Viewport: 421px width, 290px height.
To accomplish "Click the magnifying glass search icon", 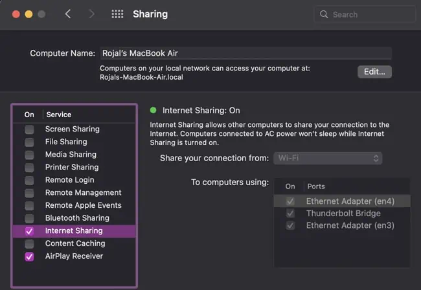I will point(324,14).
